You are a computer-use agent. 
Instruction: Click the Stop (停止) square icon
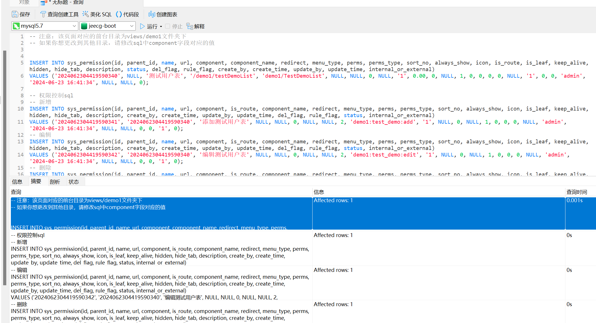point(168,26)
